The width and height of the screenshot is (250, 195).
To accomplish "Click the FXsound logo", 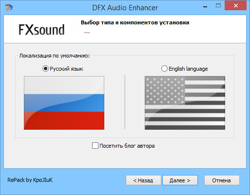I will click(41, 30).
